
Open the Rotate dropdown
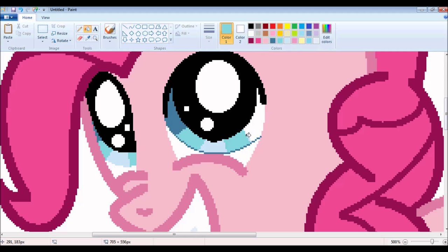coord(61,41)
